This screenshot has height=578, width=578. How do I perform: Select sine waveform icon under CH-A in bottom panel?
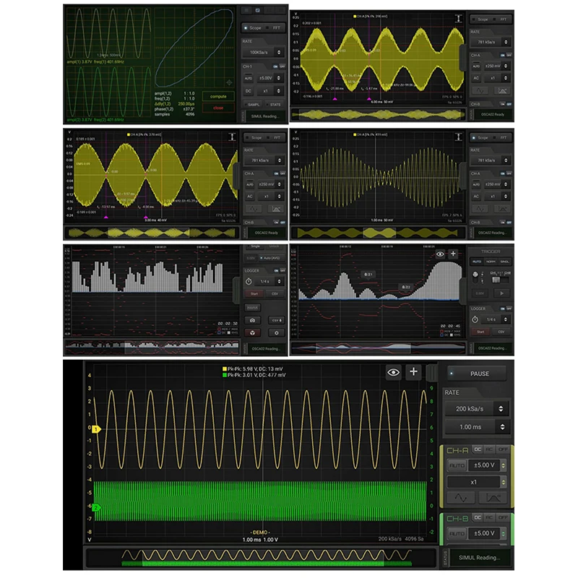click(460, 498)
